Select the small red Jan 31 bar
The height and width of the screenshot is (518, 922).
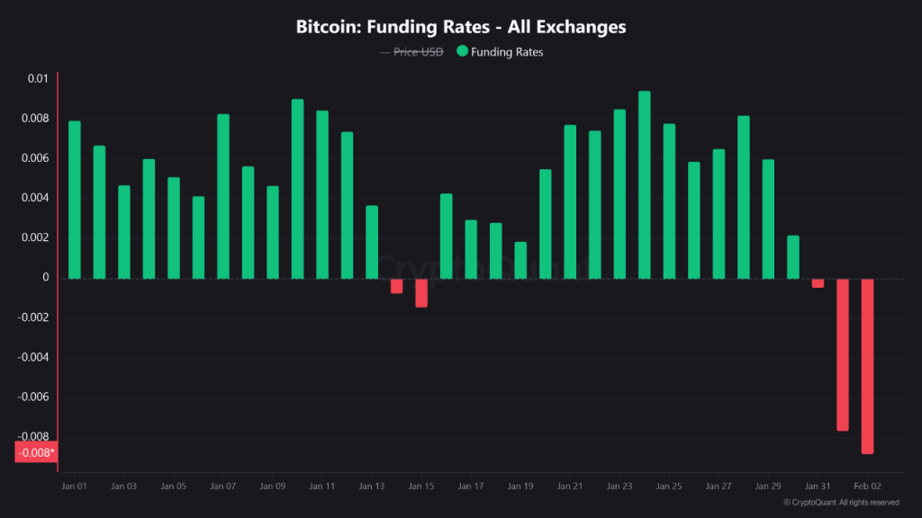[818, 282]
